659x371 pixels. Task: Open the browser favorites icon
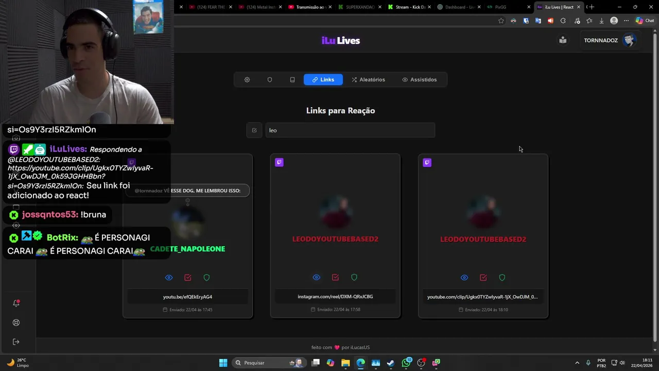point(589,21)
